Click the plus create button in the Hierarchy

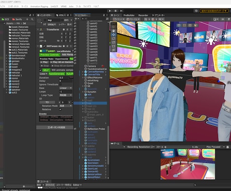(x=76, y=19)
